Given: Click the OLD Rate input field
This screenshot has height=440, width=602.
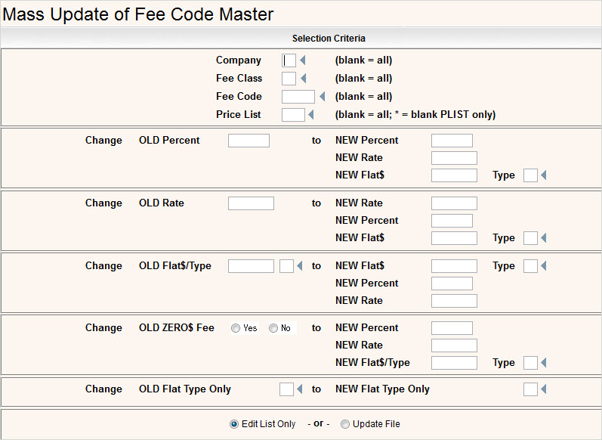Looking at the screenshot, I should [x=251, y=203].
